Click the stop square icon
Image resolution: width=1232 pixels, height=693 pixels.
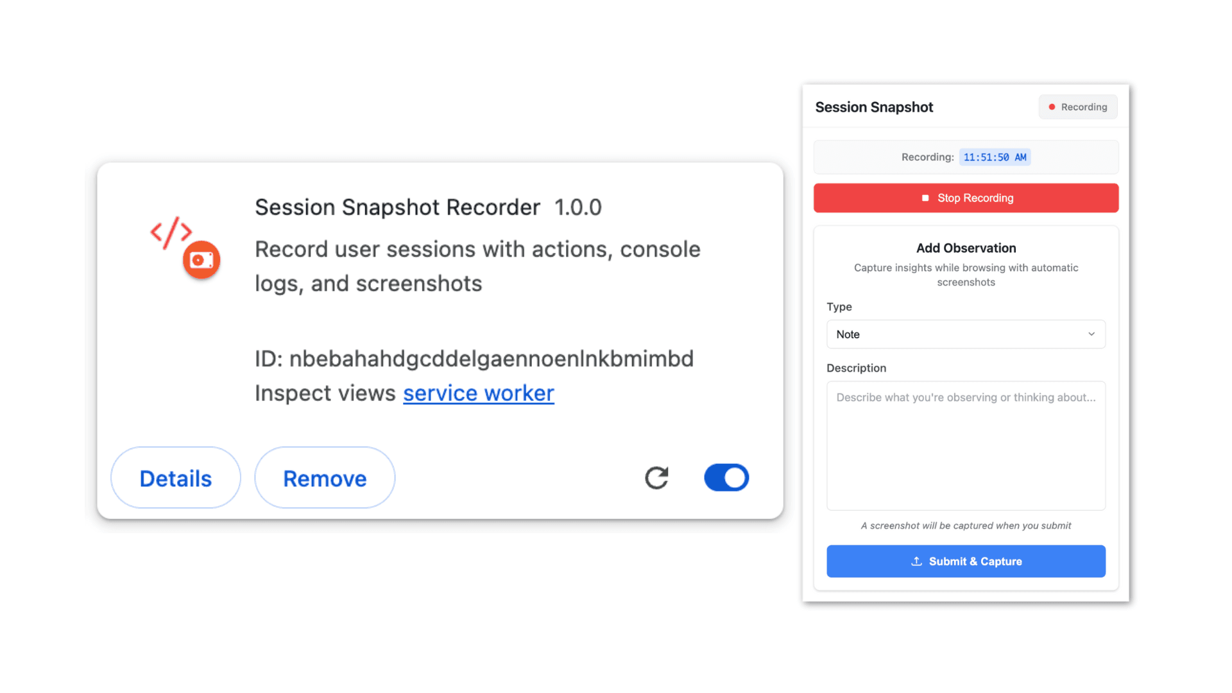coord(925,198)
